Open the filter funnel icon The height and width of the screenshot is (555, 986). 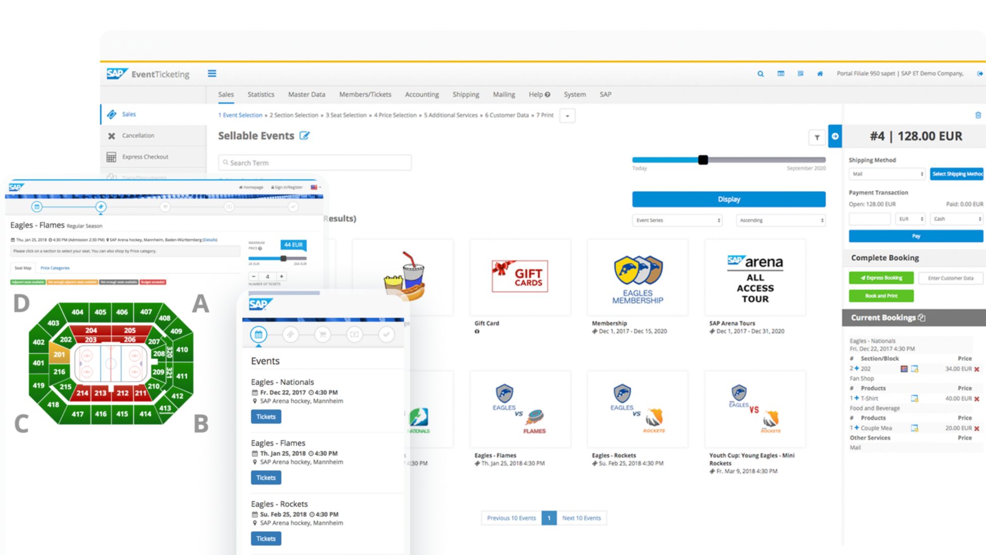[x=817, y=137]
